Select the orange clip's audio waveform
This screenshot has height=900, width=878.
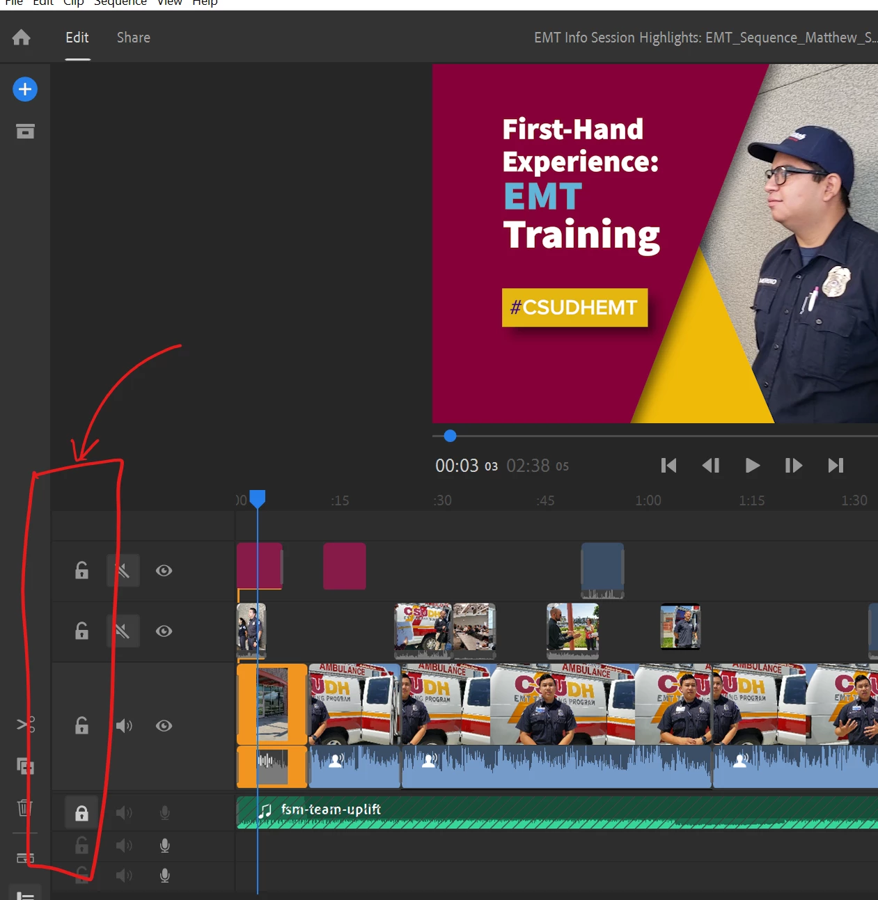click(x=272, y=766)
